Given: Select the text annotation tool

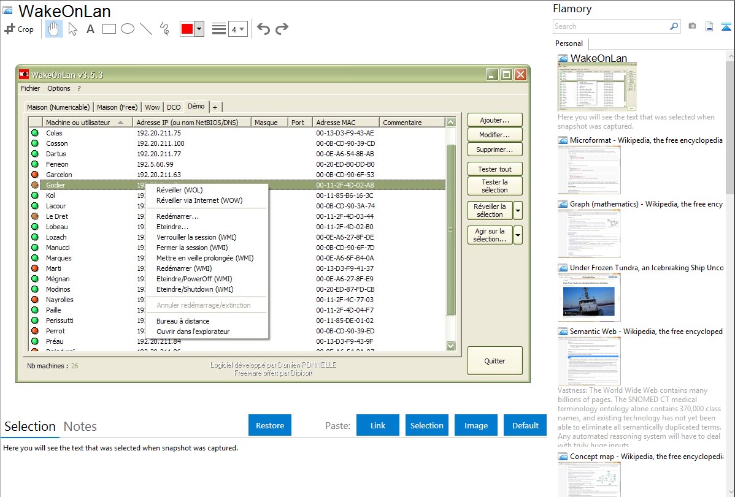Looking at the screenshot, I should point(90,29).
